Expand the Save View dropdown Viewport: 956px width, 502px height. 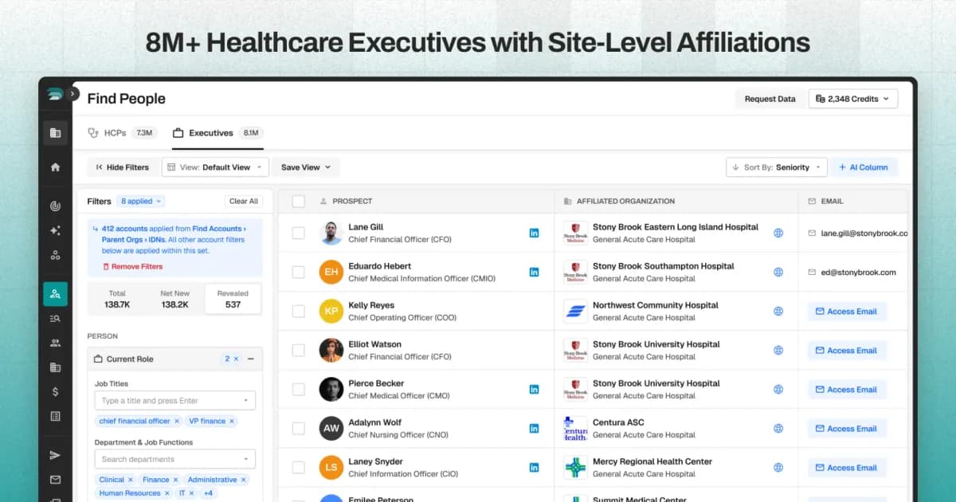[306, 167]
